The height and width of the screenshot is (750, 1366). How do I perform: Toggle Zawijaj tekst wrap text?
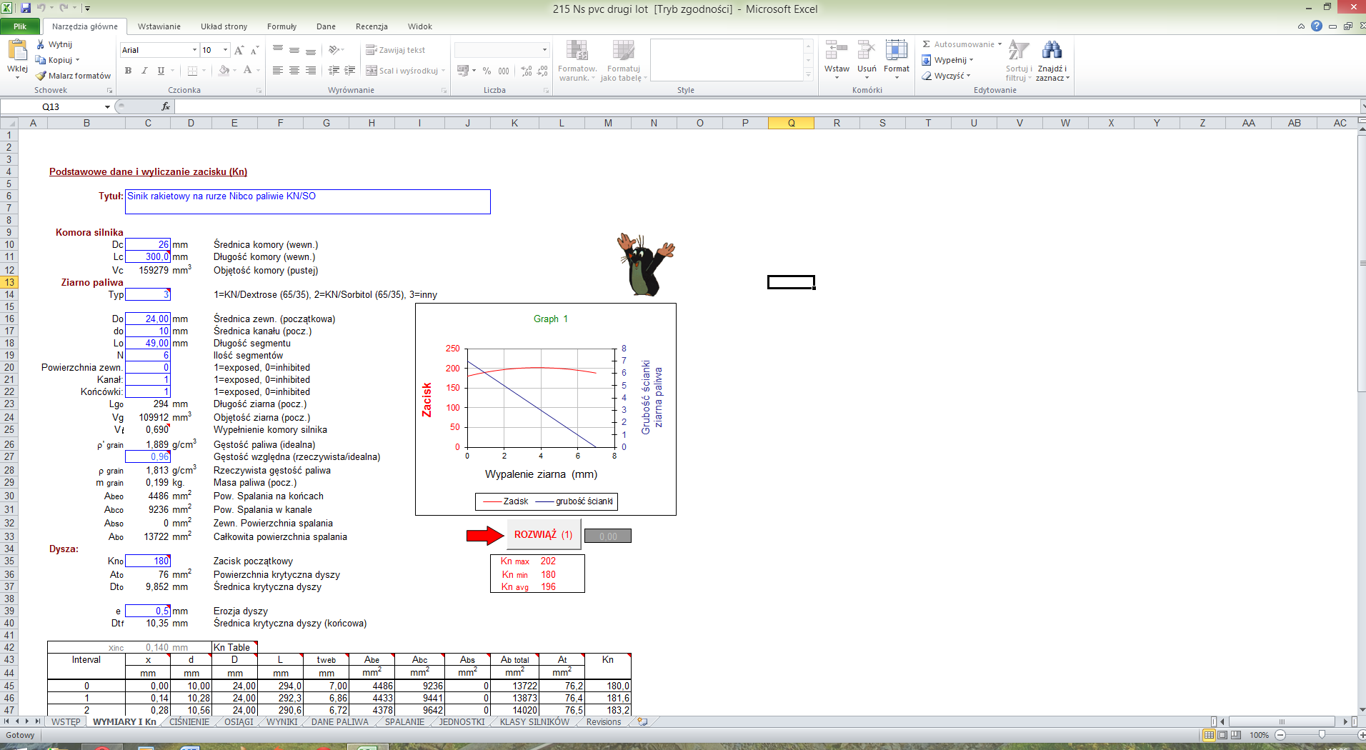pyautogui.click(x=396, y=50)
